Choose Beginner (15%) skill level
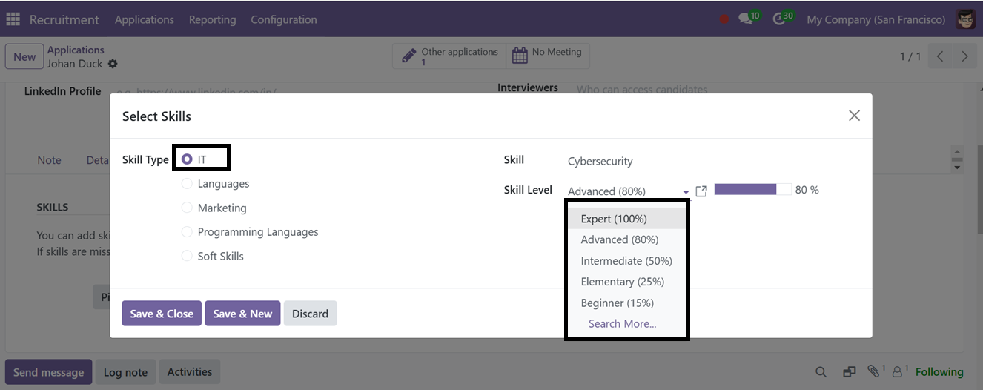Screen dimensions: 983x390 [627, 303]
